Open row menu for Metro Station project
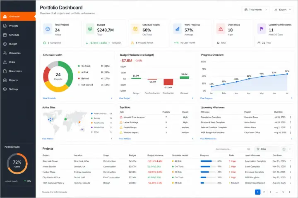Screen dimensions: 298x198 click(x=291, y=167)
